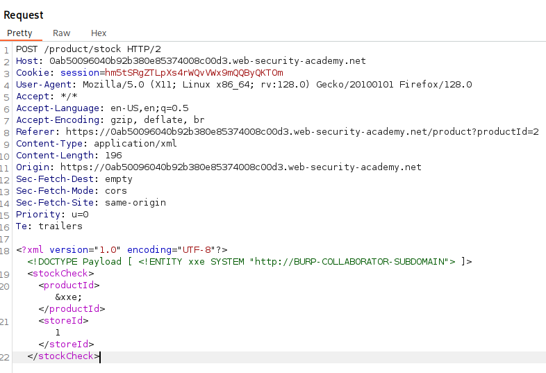Click the Host header value

pyautogui.click(x=208, y=61)
